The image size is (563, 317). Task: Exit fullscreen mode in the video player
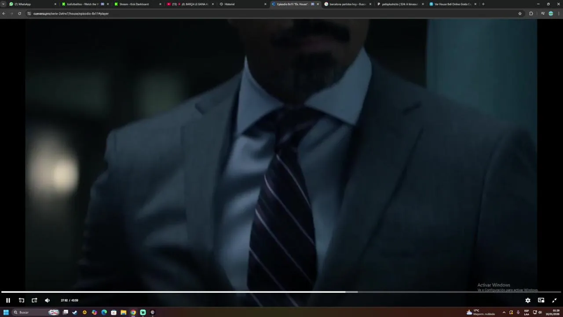[x=554, y=300]
